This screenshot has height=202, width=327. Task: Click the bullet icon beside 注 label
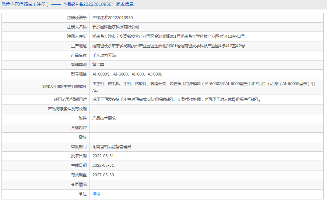pyautogui.click(x=81, y=194)
